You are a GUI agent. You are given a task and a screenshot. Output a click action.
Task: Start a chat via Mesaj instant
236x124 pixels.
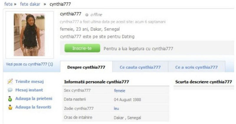tap(29, 90)
